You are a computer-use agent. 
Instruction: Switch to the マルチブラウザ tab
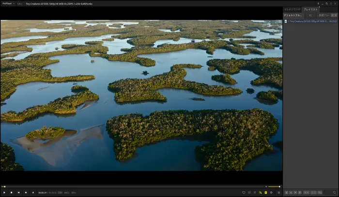[x=293, y=9]
